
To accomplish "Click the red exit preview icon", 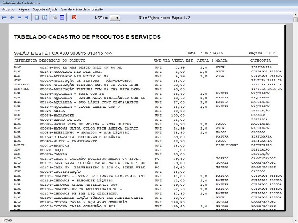I will pos(74,17).
